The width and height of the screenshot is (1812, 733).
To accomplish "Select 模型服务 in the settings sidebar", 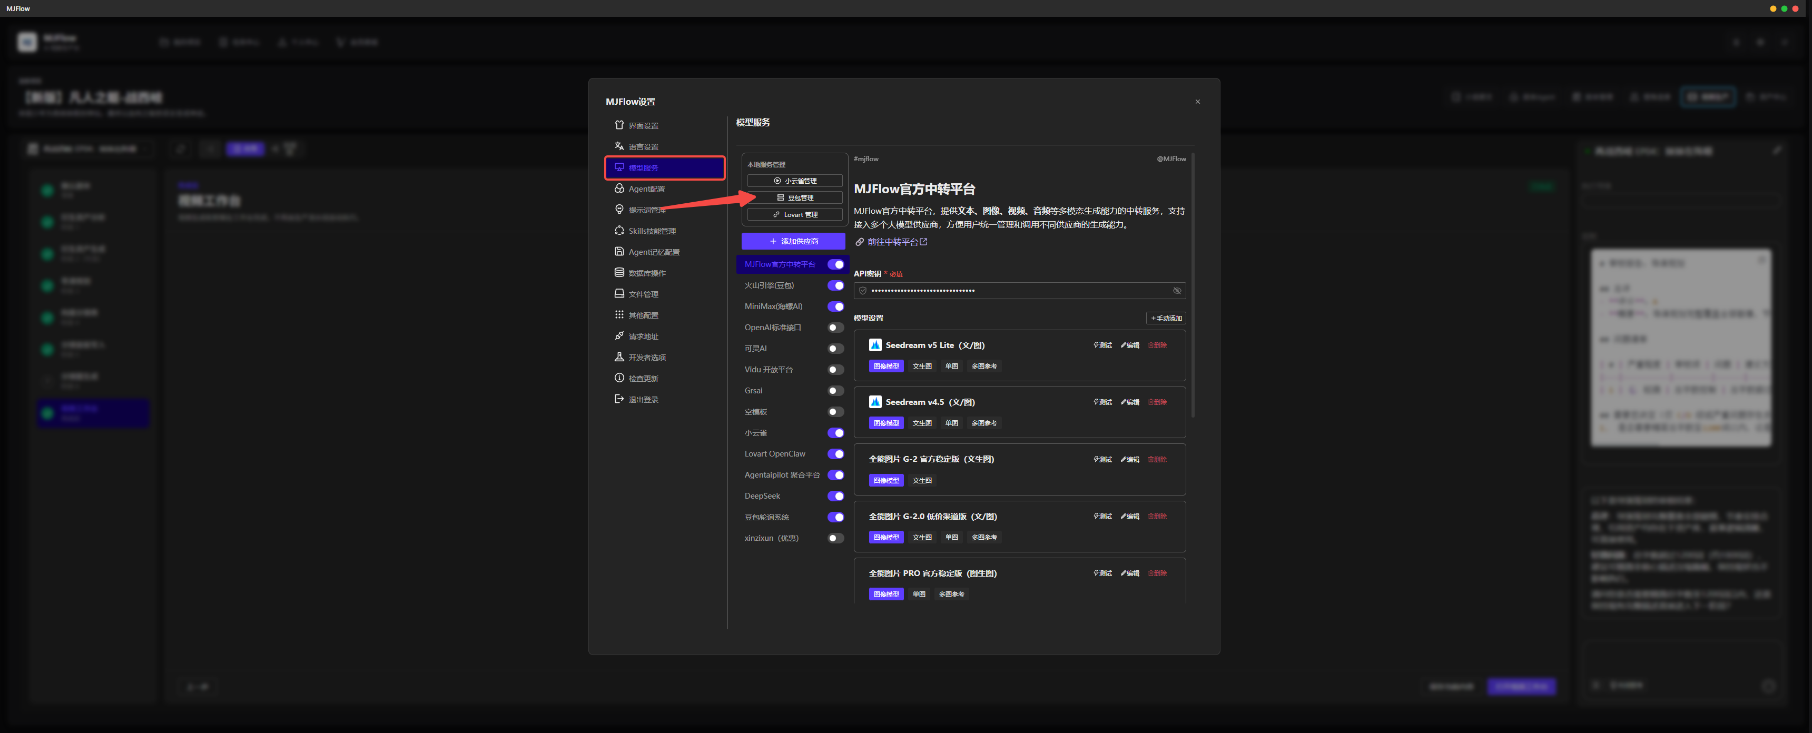I will tap(665, 167).
